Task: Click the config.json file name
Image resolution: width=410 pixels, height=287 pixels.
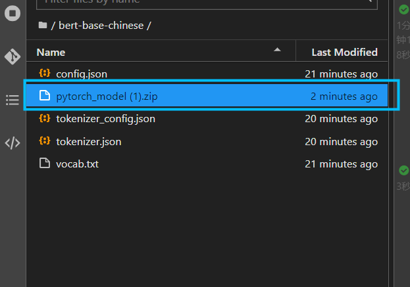Action: (x=81, y=74)
